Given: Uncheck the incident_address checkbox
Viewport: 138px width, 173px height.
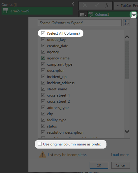Looking at the screenshot, I should pos(43,83).
